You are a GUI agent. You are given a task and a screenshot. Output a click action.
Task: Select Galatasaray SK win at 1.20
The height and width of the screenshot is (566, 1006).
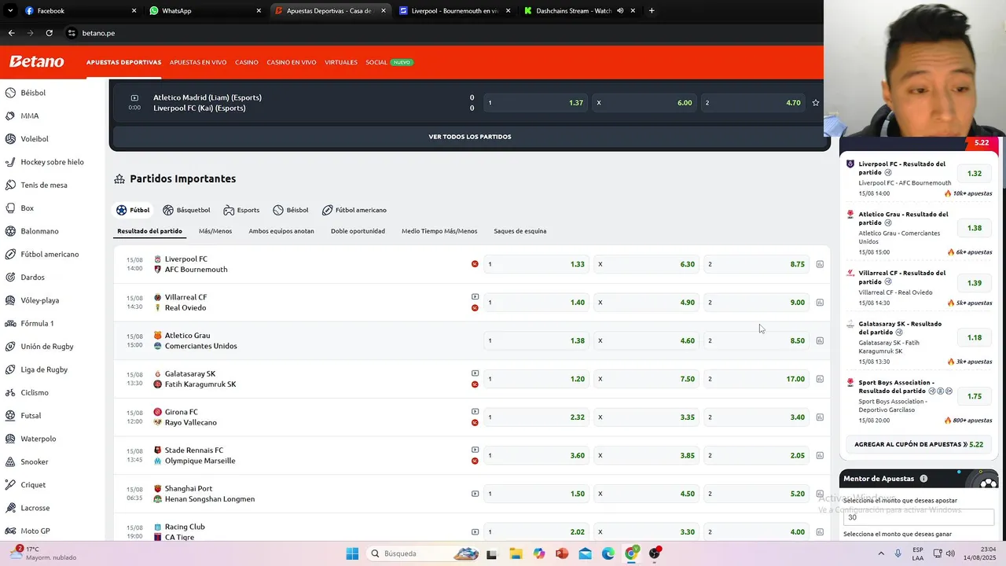click(x=536, y=379)
